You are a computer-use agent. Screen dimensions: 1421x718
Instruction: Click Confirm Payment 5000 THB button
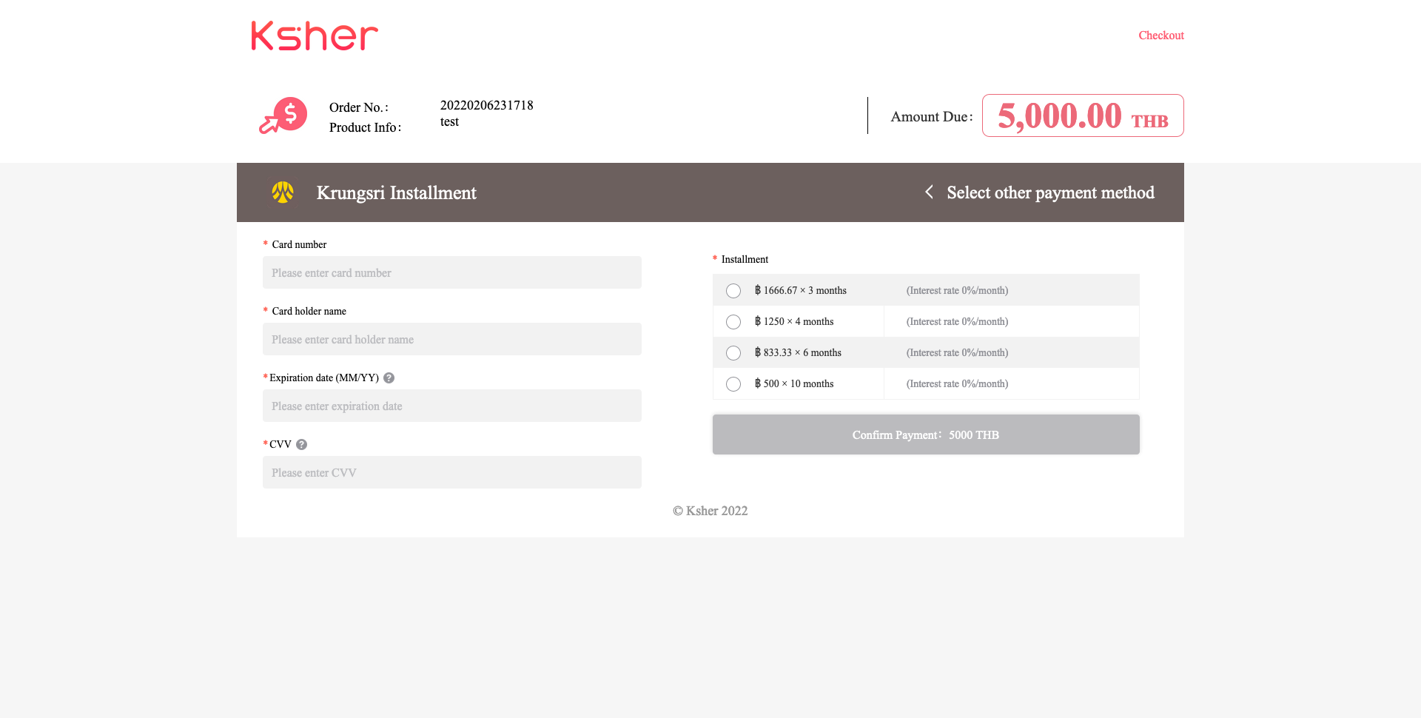click(x=926, y=435)
